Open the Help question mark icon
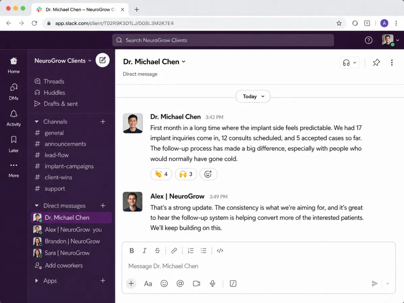This screenshot has height=303, width=404. coord(369,40)
